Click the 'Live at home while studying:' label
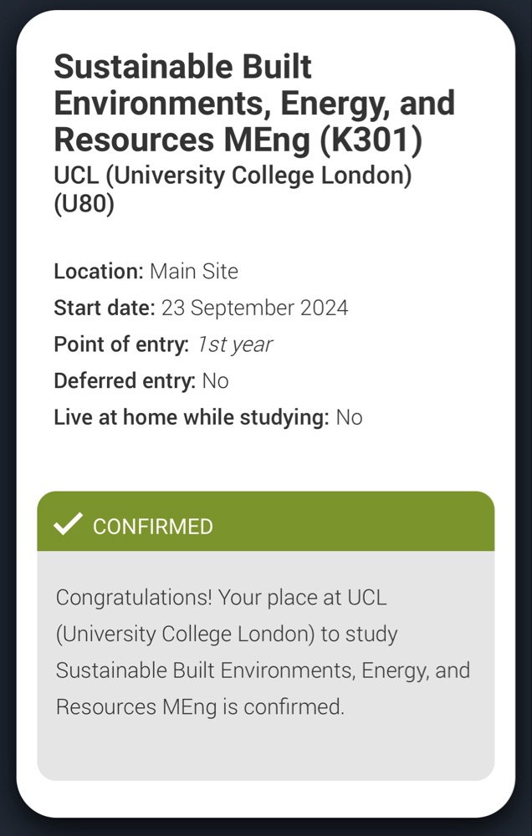The width and height of the screenshot is (532, 836). (192, 417)
